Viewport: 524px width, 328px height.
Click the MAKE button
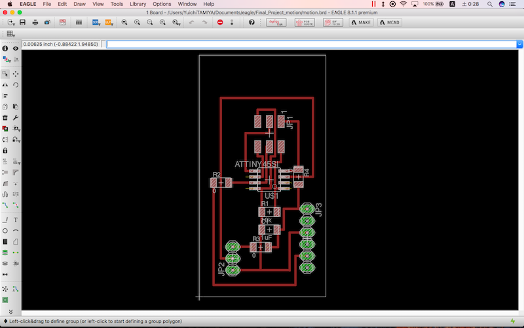click(361, 22)
